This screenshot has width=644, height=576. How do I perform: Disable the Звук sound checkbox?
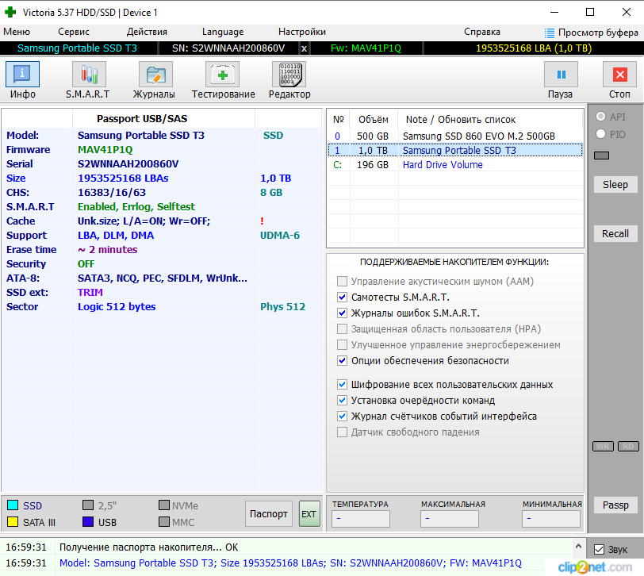[600, 549]
